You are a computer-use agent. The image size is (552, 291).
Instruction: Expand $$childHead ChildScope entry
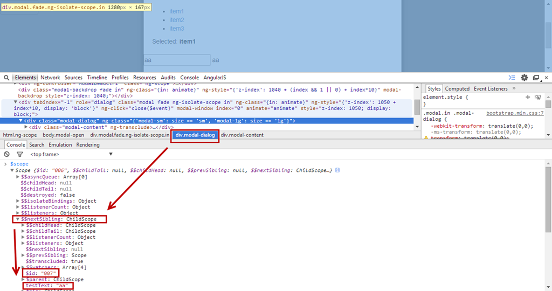pos(23,225)
